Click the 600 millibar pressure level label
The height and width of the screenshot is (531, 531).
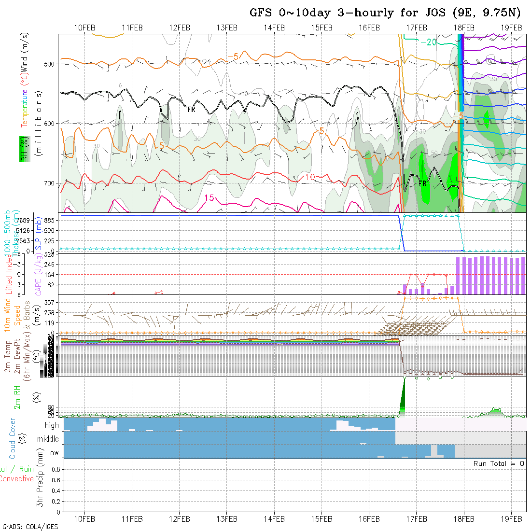tap(49, 124)
